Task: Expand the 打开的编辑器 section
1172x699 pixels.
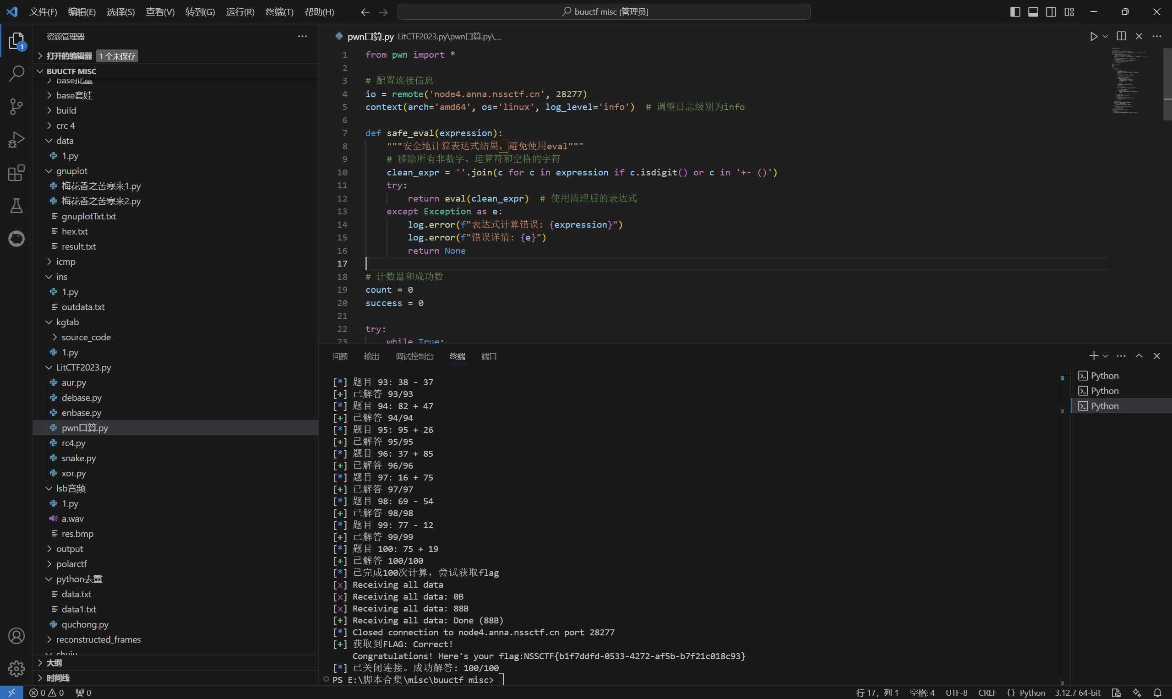Action: point(175,56)
